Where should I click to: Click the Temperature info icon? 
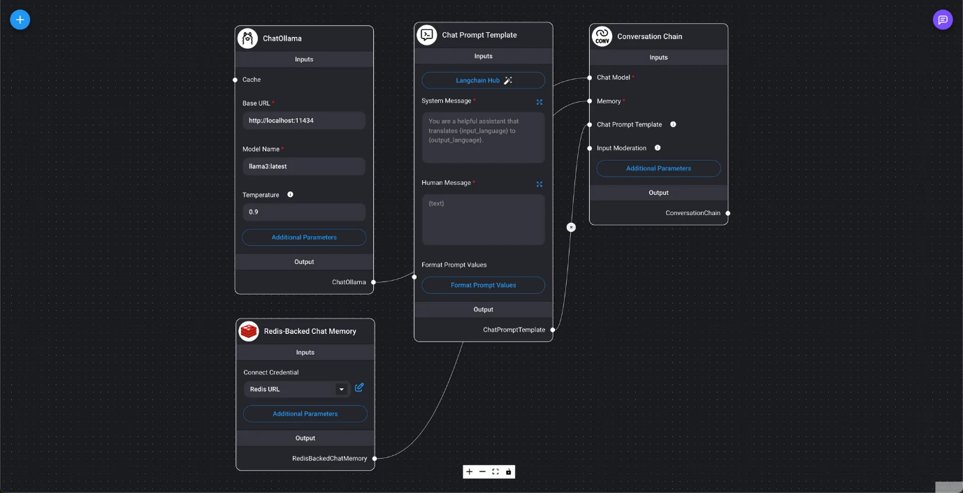point(290,195)
